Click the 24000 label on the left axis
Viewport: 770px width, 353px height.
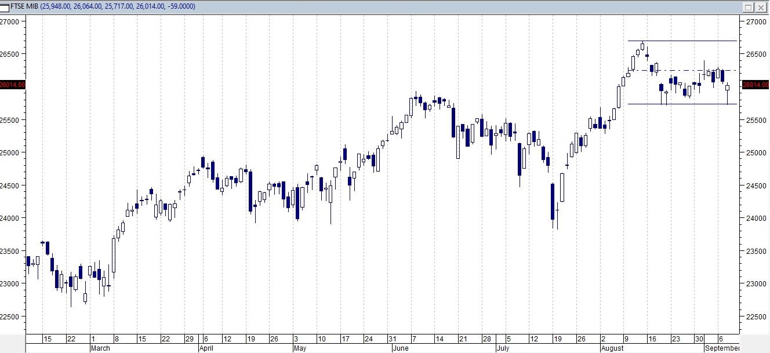[10, 218]
